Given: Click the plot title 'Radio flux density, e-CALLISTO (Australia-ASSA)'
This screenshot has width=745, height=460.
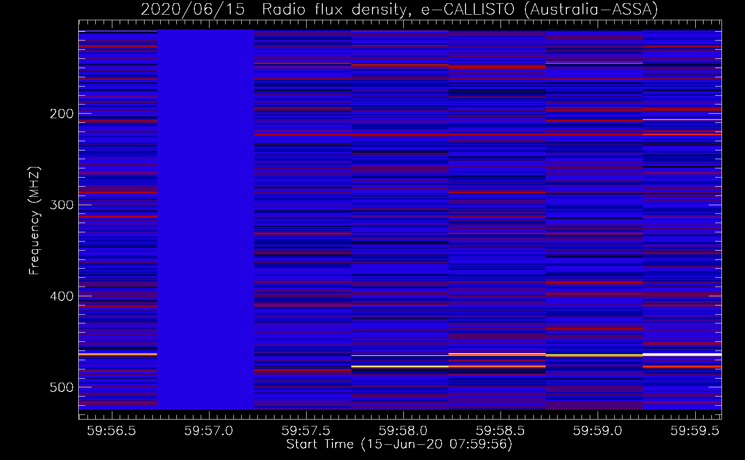Looking at the screenshot, I should click(x=460, y=9).
